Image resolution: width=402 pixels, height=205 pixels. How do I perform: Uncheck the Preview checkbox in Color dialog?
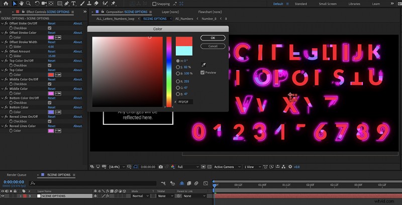point(203,73)
